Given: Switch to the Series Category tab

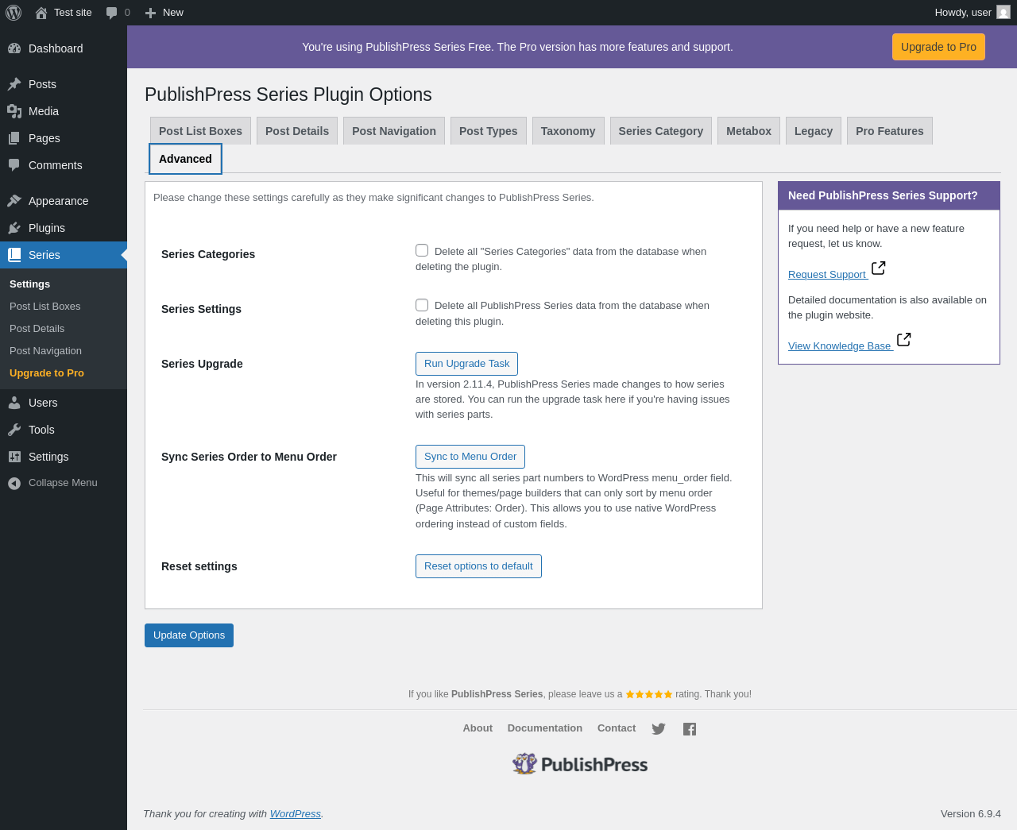Looking at the screenshot, I should [x=661, y=131].
